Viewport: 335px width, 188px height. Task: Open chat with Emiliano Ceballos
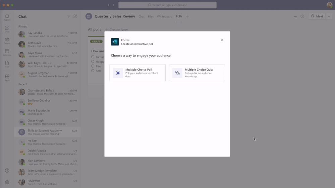pyautogui.click(x=48, y=102)
